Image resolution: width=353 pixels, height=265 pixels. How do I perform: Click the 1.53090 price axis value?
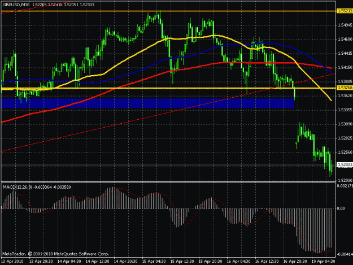coord(345,124)
